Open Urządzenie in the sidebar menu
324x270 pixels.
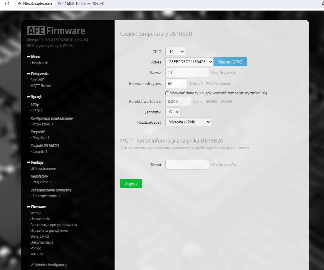39,63
